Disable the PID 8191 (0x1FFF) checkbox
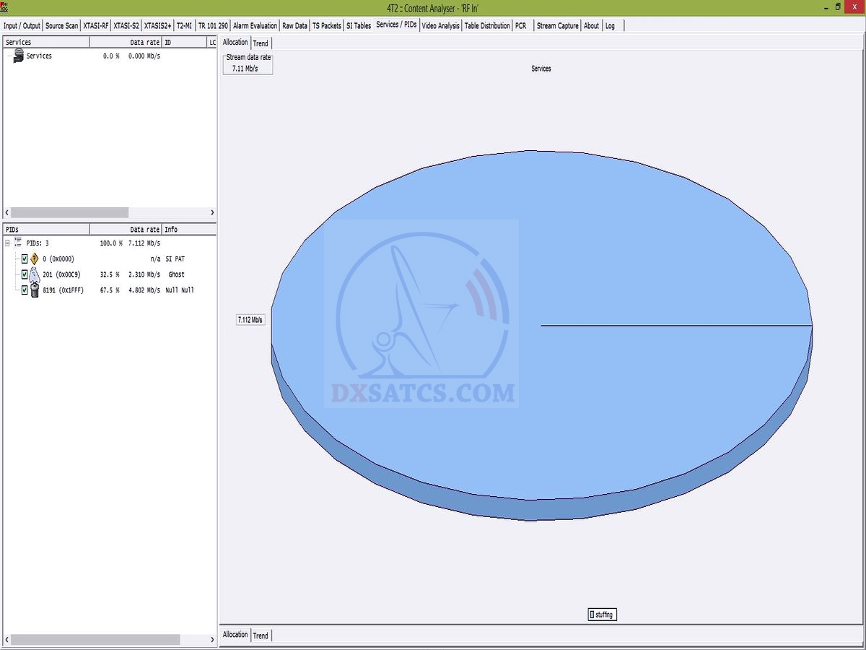866x650 pixels. coord(25,290)
